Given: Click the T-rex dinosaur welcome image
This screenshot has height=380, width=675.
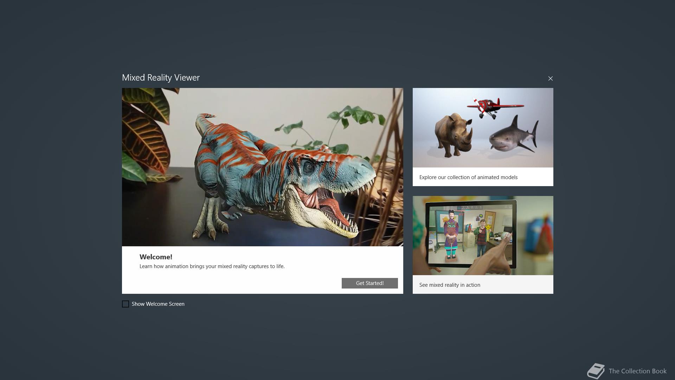Looking at the screenshot, I should click(x=262, y=167).
